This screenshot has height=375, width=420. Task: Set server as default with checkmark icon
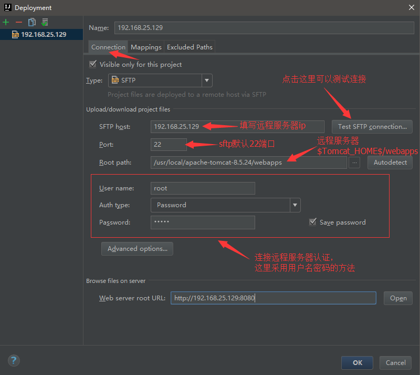point(45,22)
